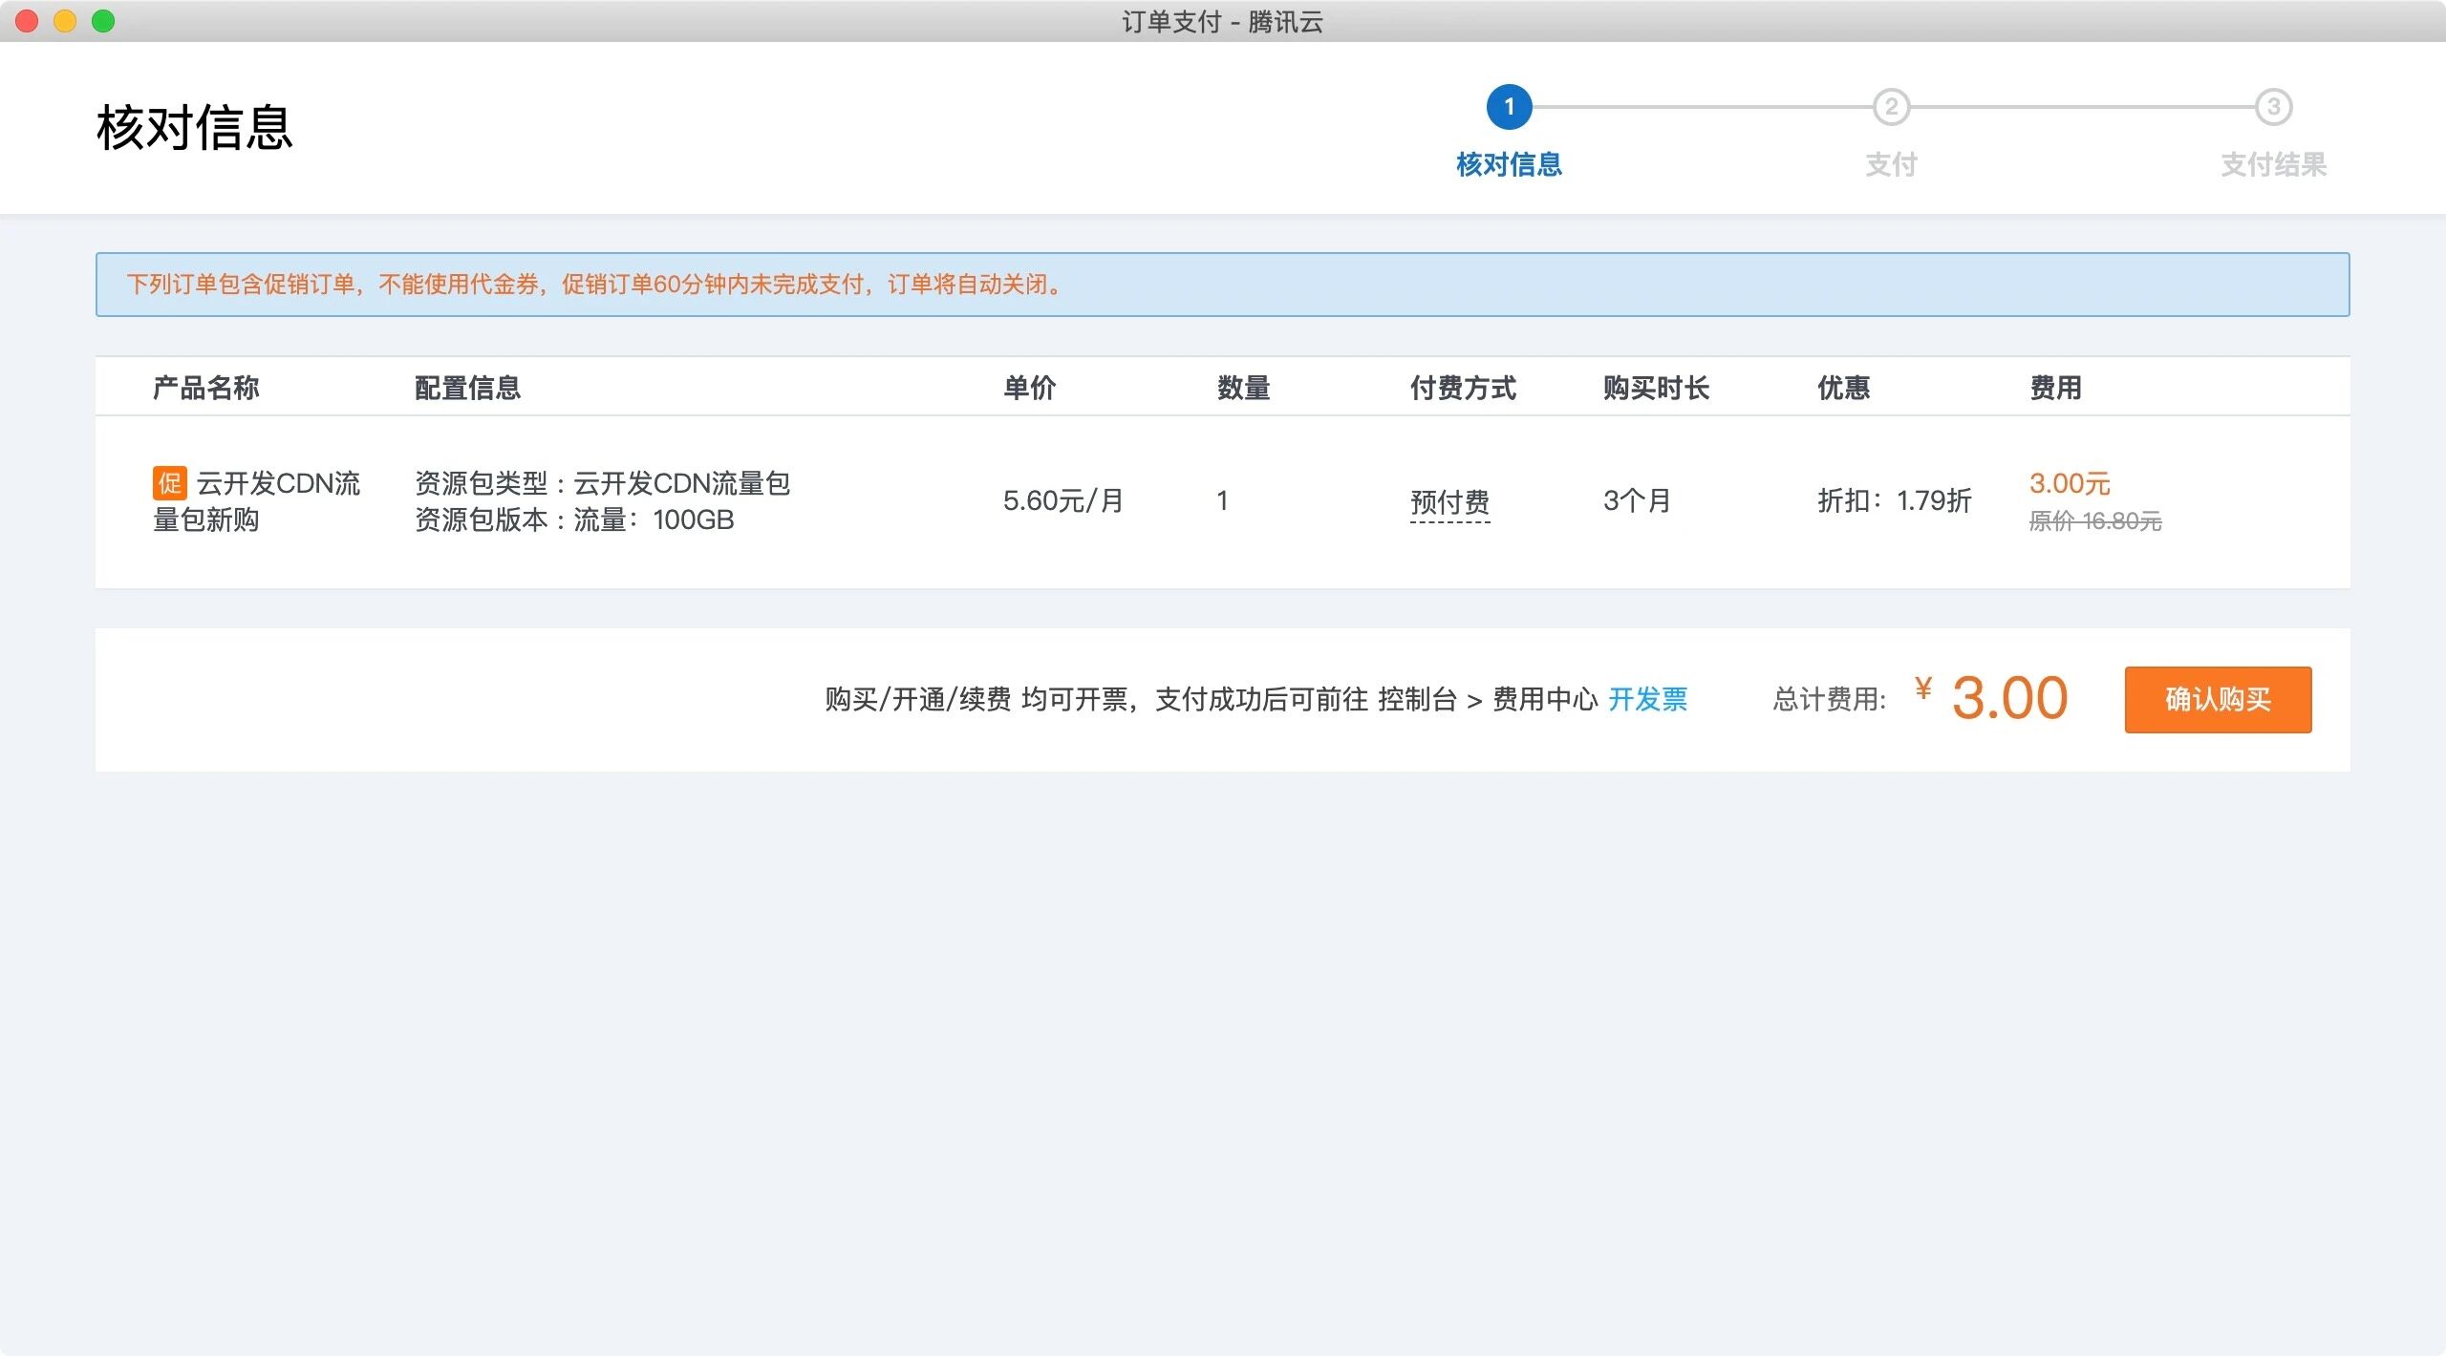Click the strikethrough 原价 16.80元 text

click(2094, 521)
